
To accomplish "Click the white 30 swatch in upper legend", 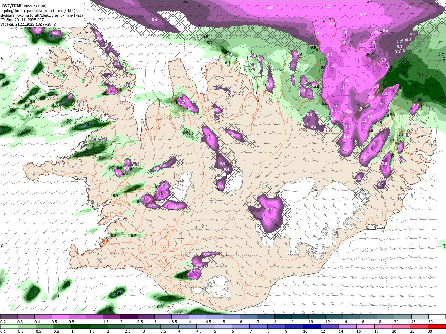I will pos(437,317).
